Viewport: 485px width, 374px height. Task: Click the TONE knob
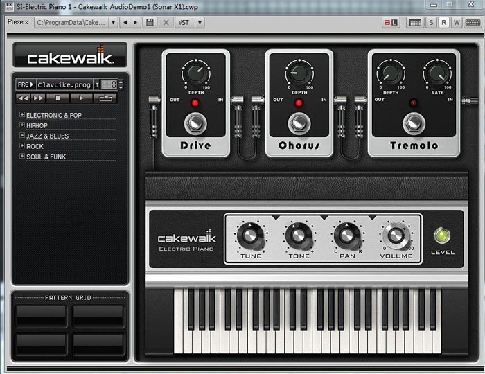(x=298, y=236)
